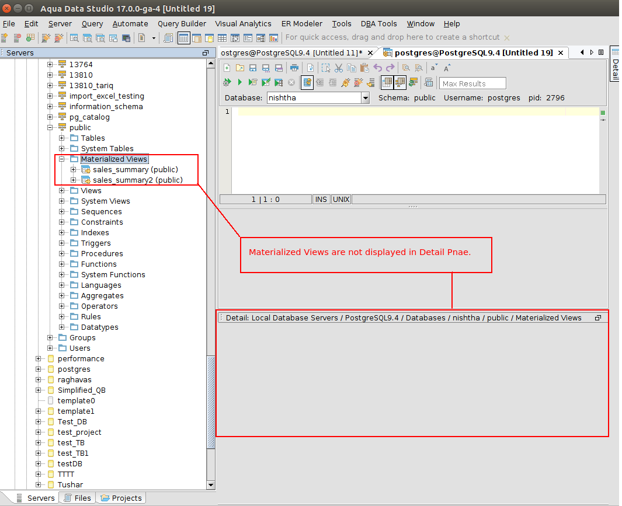The image size is (622, 506).
Task: Toggle the results tree/pivot display button beside Grid
Action: coord(400,82)
